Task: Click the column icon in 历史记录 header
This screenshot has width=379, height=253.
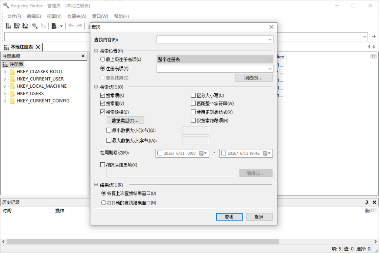Action: coord(374,210)
